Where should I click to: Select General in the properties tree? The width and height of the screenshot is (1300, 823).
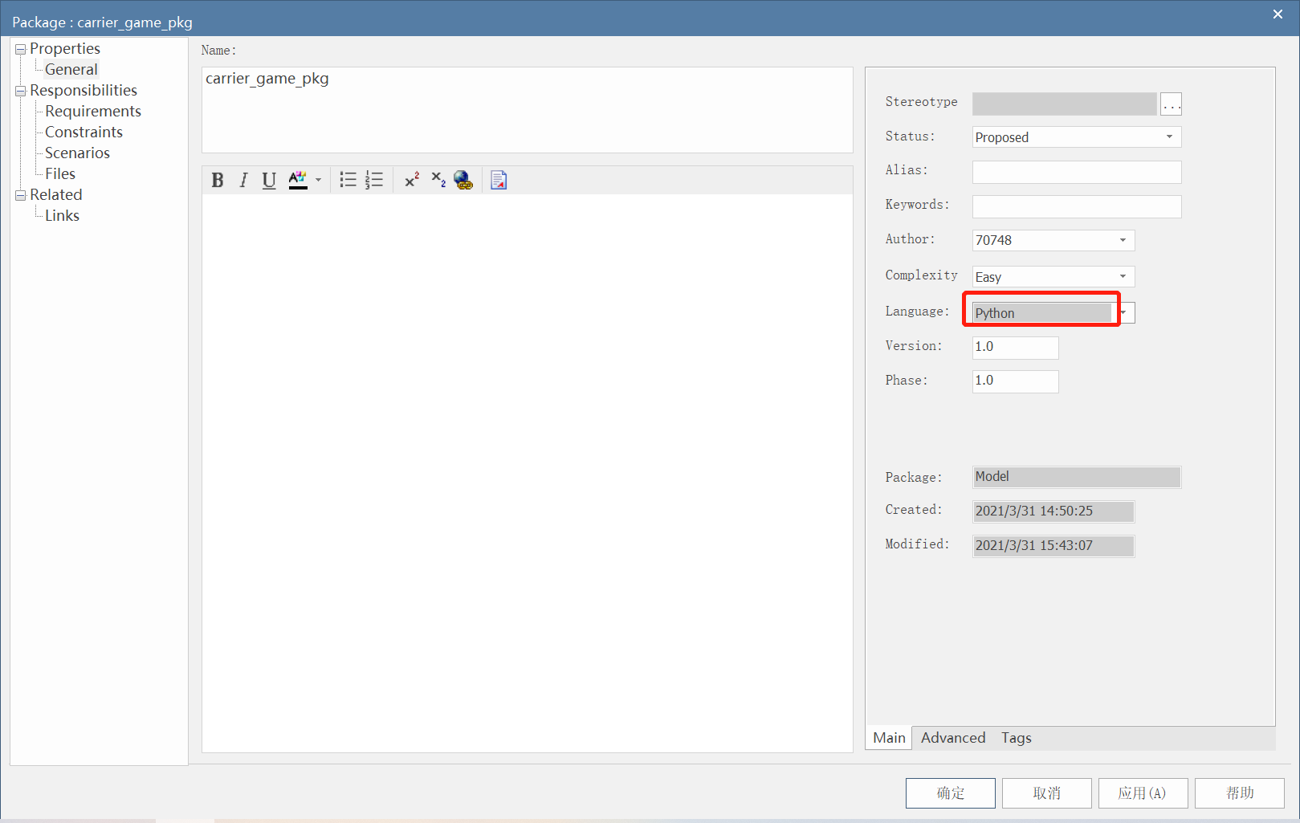click(71, 70)
